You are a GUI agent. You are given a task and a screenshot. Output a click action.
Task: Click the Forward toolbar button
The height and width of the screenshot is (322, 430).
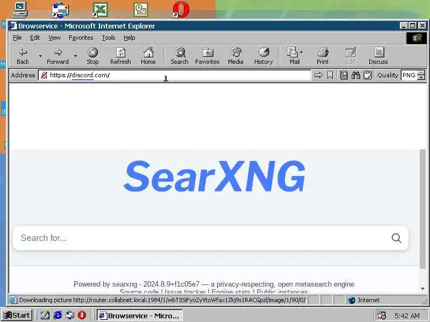tap(58, 56)
